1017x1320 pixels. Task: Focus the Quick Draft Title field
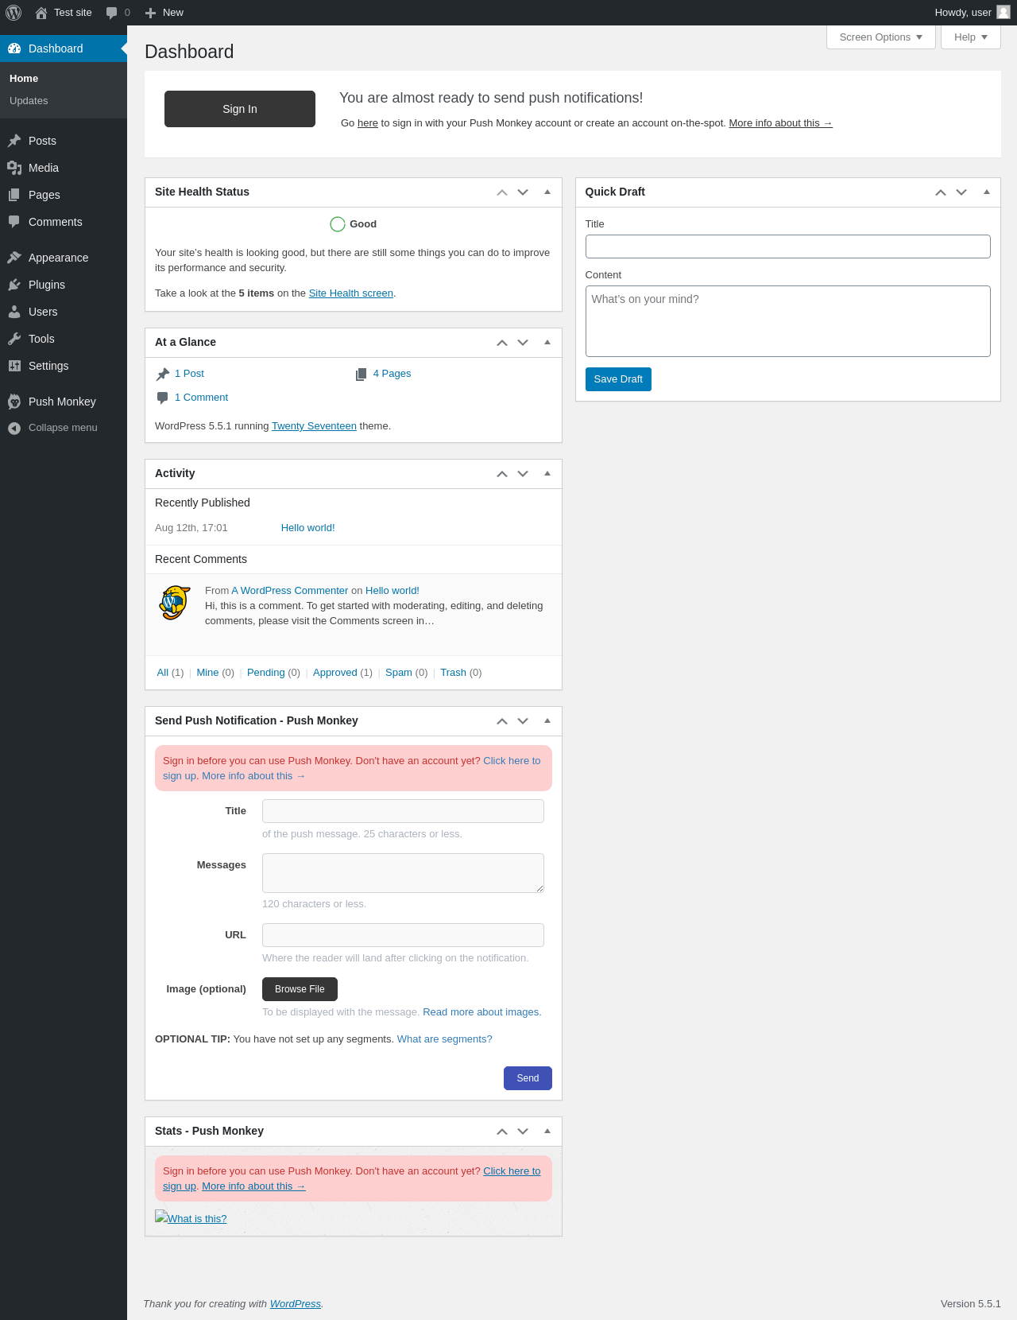[788, 247]
